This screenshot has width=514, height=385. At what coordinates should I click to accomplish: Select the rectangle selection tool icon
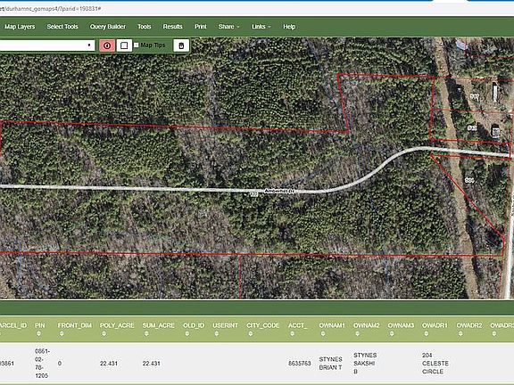tap(124, 45)
